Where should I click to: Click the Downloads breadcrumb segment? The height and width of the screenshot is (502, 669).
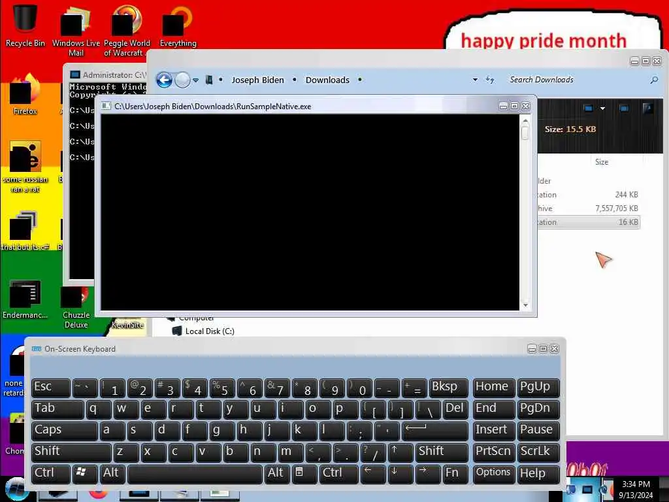tap(327, 80)
